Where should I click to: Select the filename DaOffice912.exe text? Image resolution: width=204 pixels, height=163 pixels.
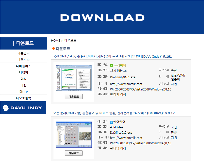coord(121,133)
